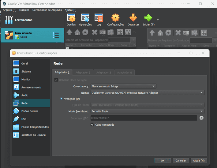
Task: Collapse the Avançado section
Action: (62, 99)
